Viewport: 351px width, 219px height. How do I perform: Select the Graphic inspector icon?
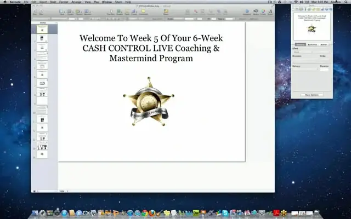pyautogui.click(x=309, y=9)
